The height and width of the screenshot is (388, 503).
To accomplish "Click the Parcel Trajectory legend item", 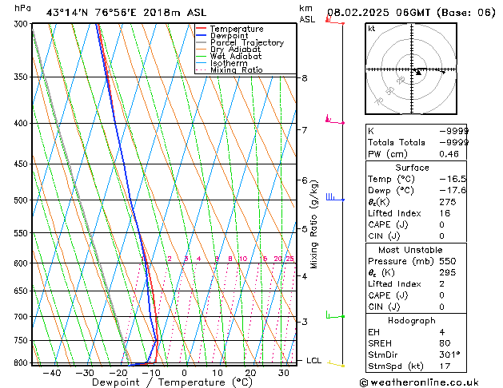I will coord(248,43).
